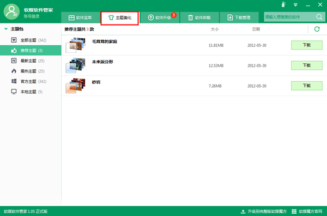
Task: Click the 升级到完整版 upload icon
Action: [243, 212]
